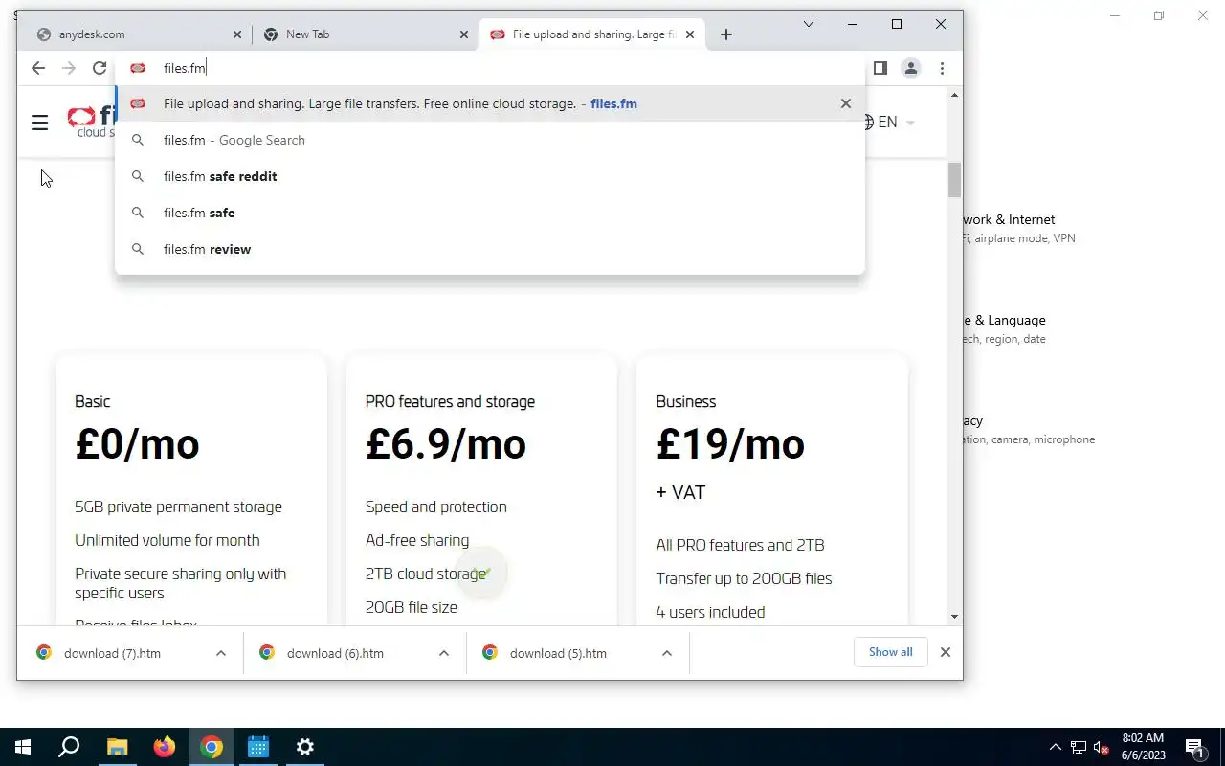Choose the files.fm review suggestion
1225x766 pixels.
click(490, 249)
